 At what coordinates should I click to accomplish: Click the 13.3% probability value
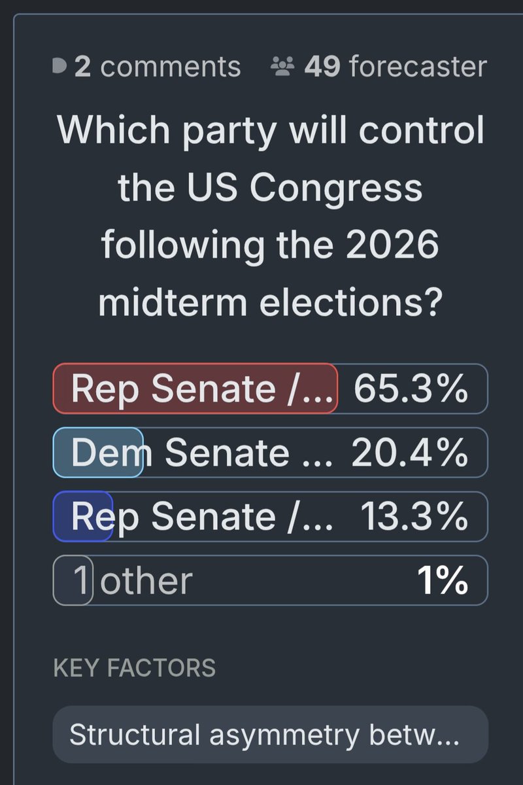414,516
